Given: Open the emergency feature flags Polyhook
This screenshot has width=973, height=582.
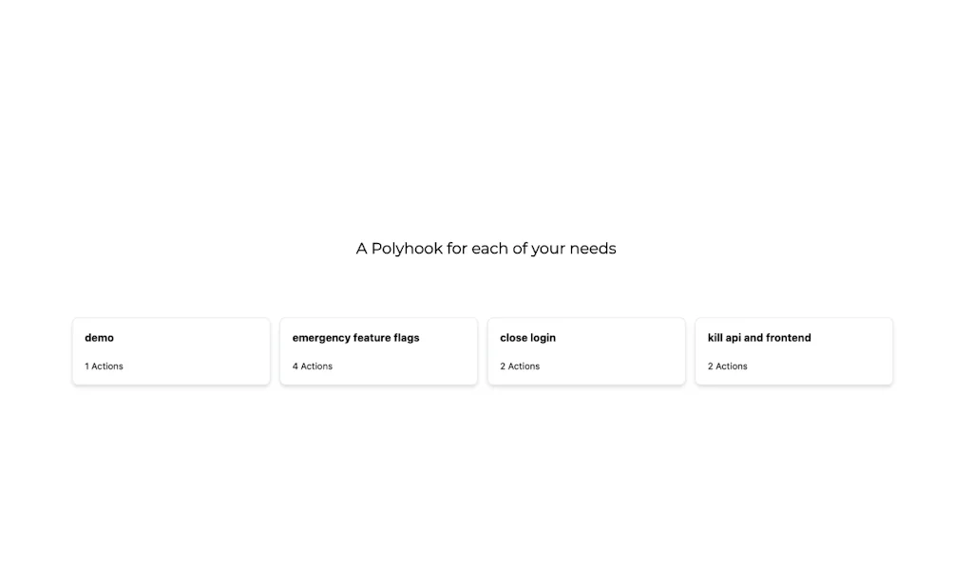Looking at the screenshot, I should pos(378,351).
